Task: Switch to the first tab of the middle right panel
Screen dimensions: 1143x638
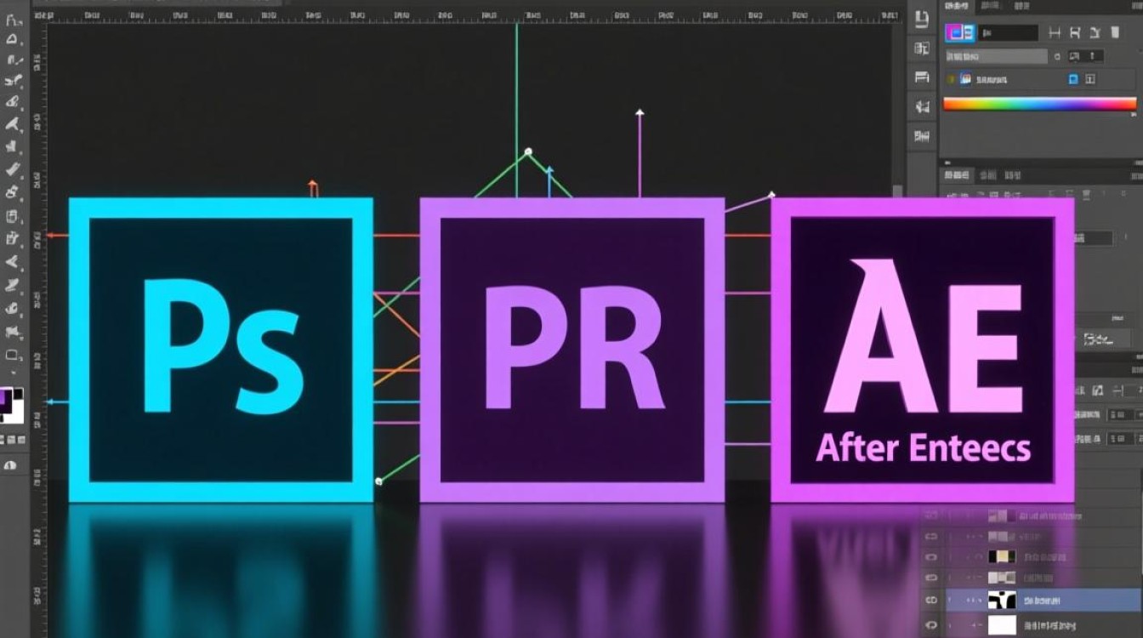Action: pyautogui.click(x=957, y=175)
